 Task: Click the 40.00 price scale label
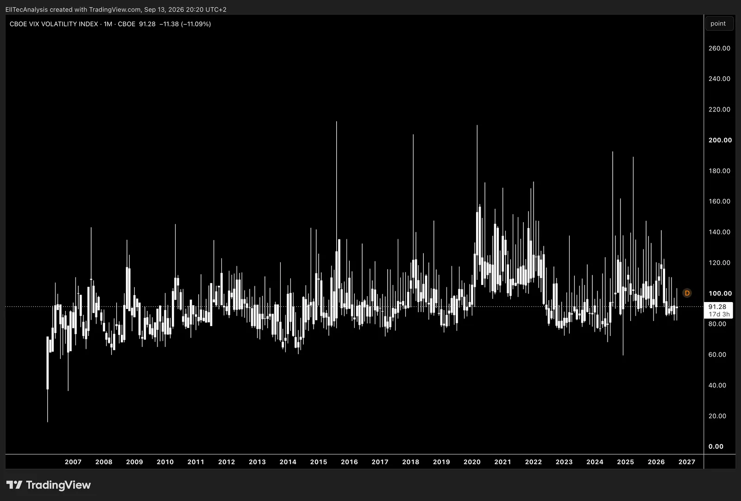(x=717, y=385)
